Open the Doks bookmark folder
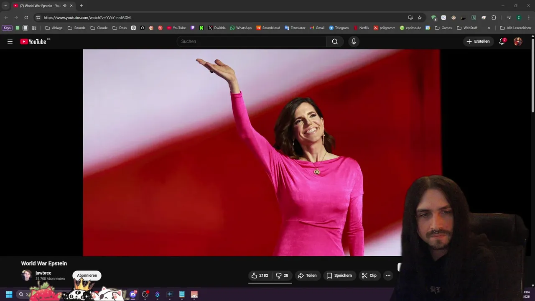535x301 pixels. 120,28
